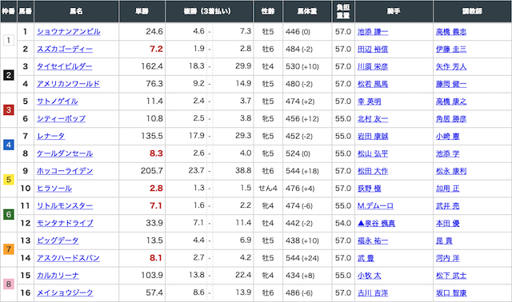Open jockey 武 豊 profile
Image resolution: width=512 pixels, height=302 pixels.
pos(366,258)
